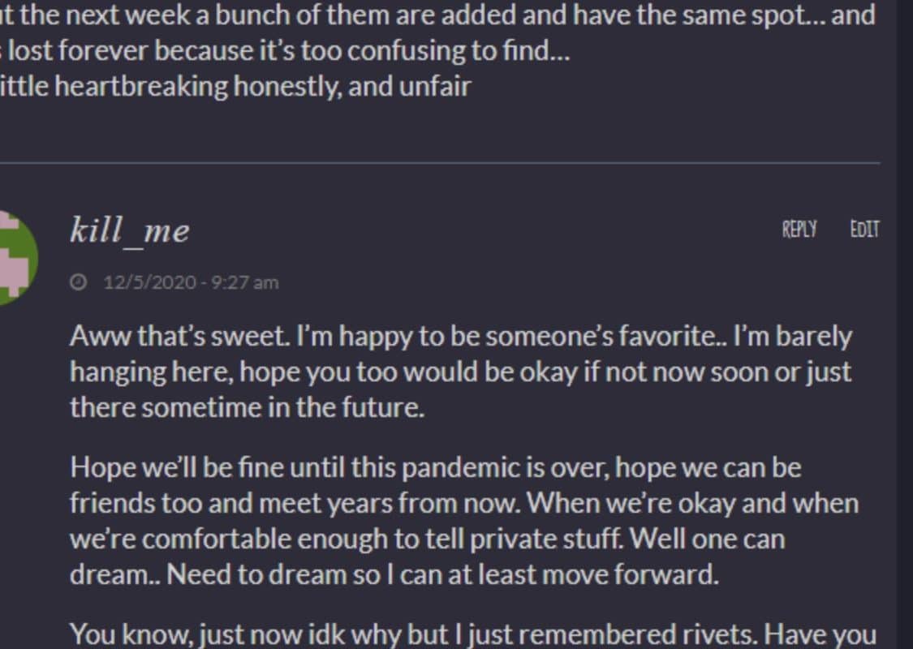Click the text 'there sometime in the future.'
The width and height of the screenshot is (913, 649).
248,406
